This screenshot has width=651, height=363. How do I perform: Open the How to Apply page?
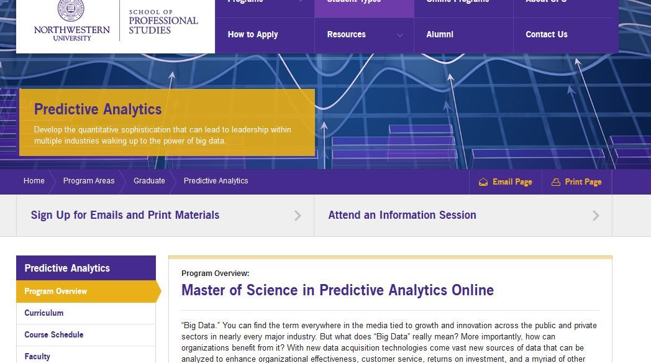tap(252, 34)
